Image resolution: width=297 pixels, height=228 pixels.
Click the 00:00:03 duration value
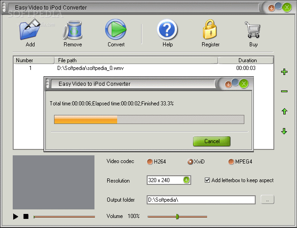[x=246, y=68]
